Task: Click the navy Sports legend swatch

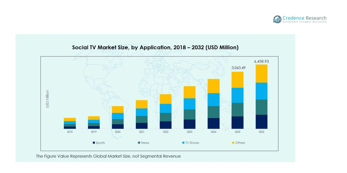Action: pos(94,143)
